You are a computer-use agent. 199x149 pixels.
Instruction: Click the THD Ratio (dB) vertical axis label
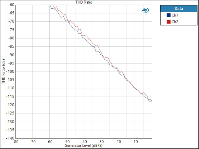[x=3, y=71]
